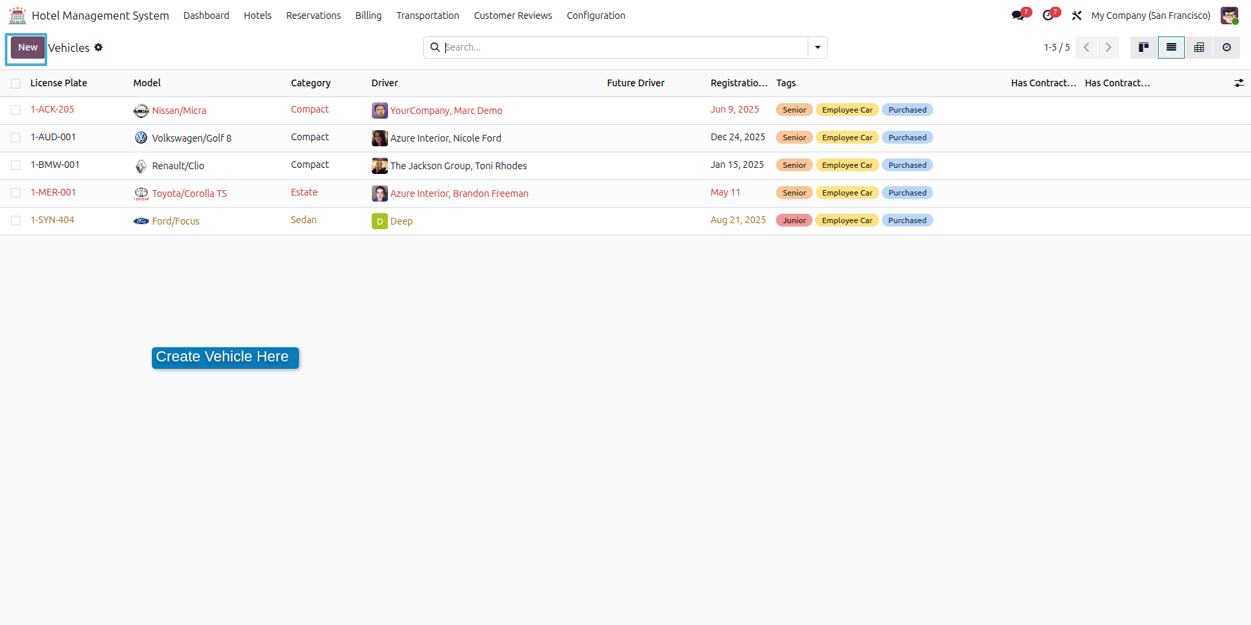Image resolution: width=1251 pixels, height=625 pixels.
Task: Expand the search options dropdown arrow
Action: click(818, 47)
